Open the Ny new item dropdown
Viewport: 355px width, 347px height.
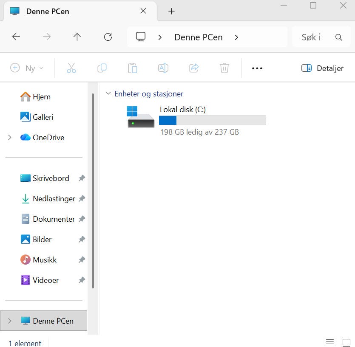click(27, 68)
